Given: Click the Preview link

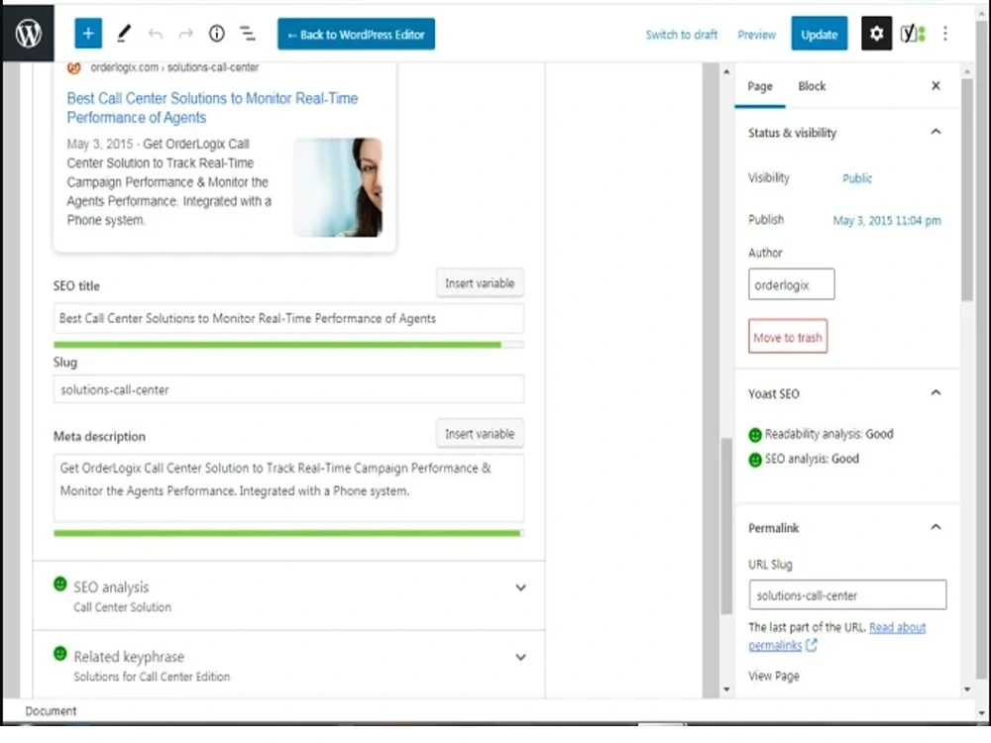Looking at the screenshot, I should click(756, 35).
